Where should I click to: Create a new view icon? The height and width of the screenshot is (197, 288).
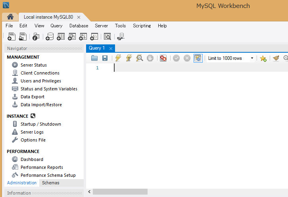point(72,36)
